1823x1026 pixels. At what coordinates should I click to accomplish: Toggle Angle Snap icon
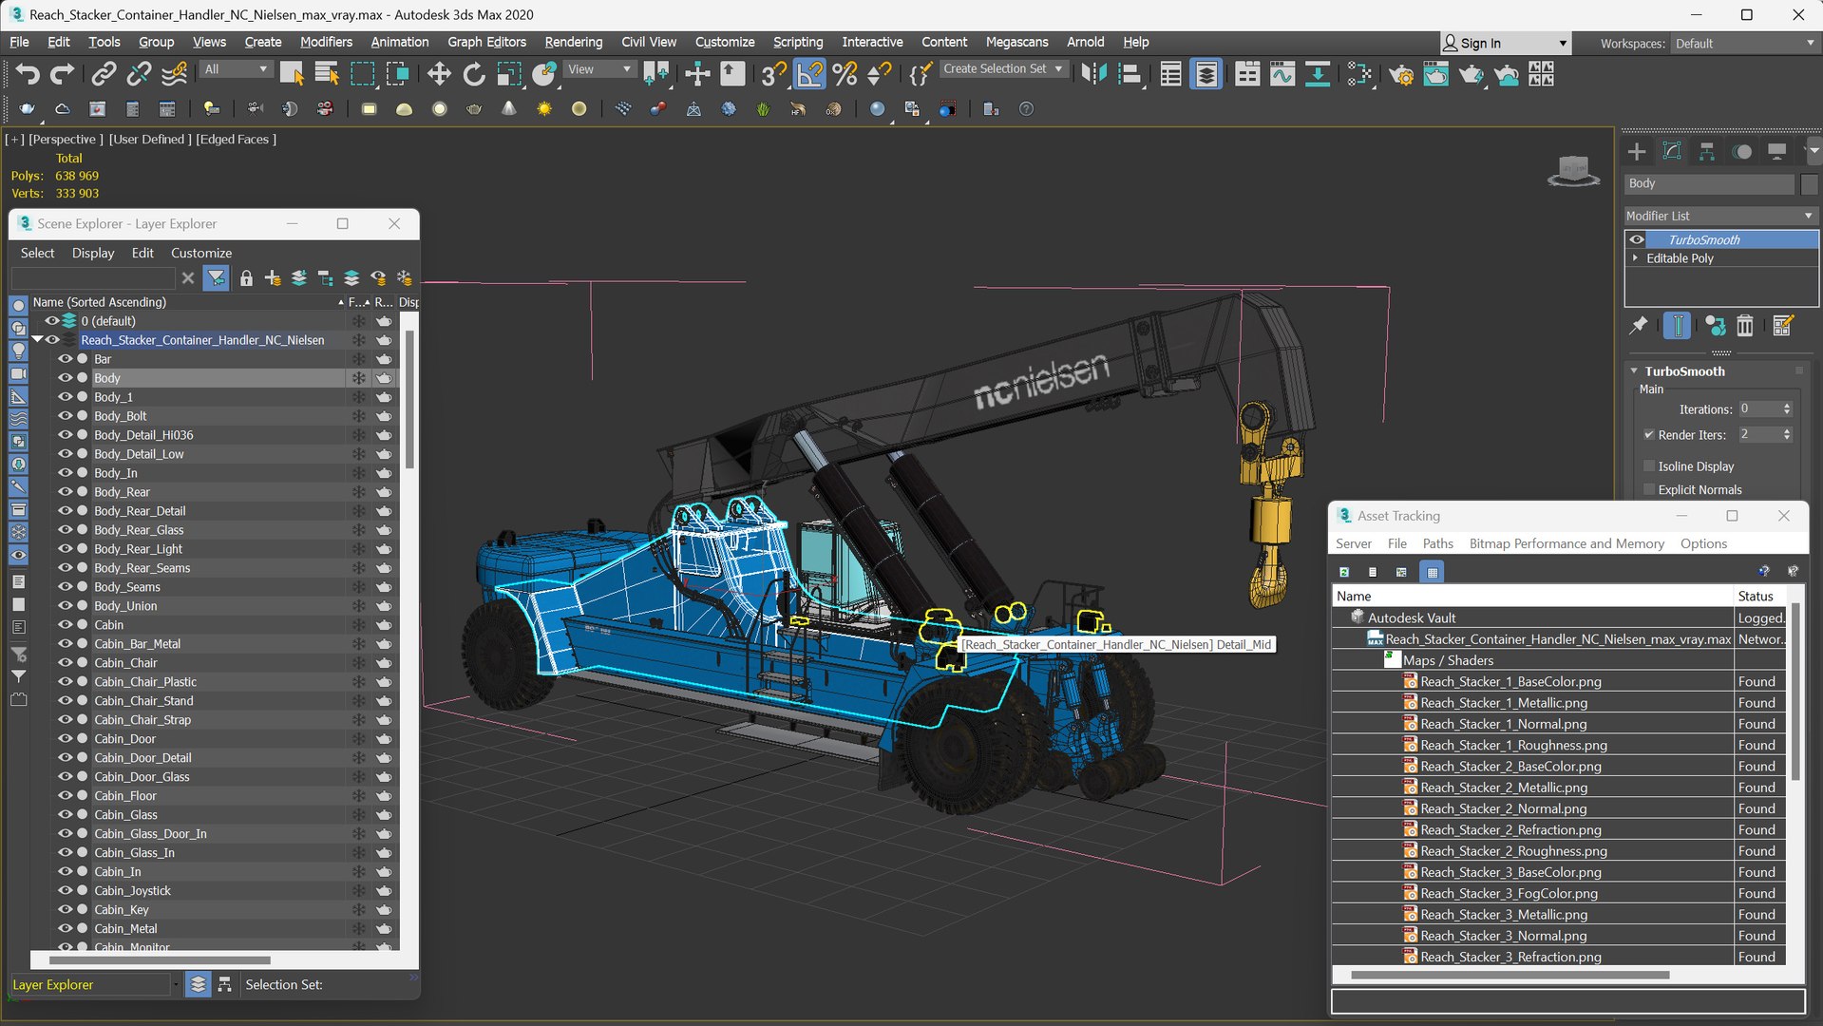809,74
